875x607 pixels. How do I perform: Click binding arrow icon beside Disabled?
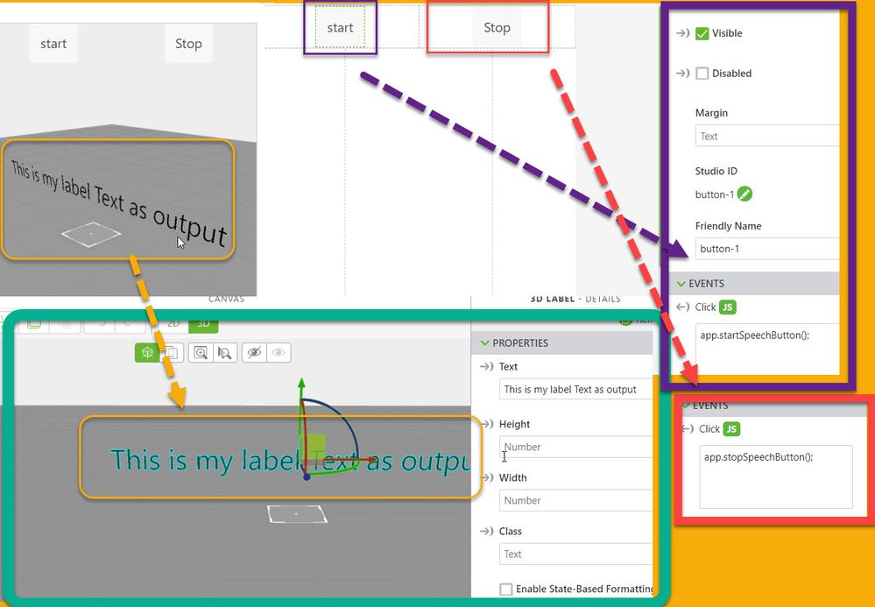pos(682,74)
